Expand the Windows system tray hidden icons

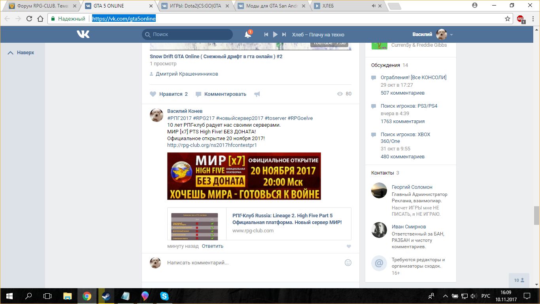click(446, 296)
